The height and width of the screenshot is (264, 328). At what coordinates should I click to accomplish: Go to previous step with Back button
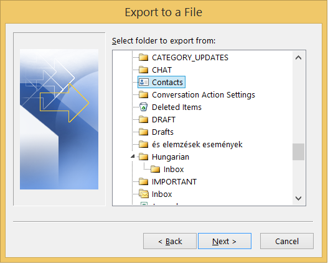click(170, 241)
